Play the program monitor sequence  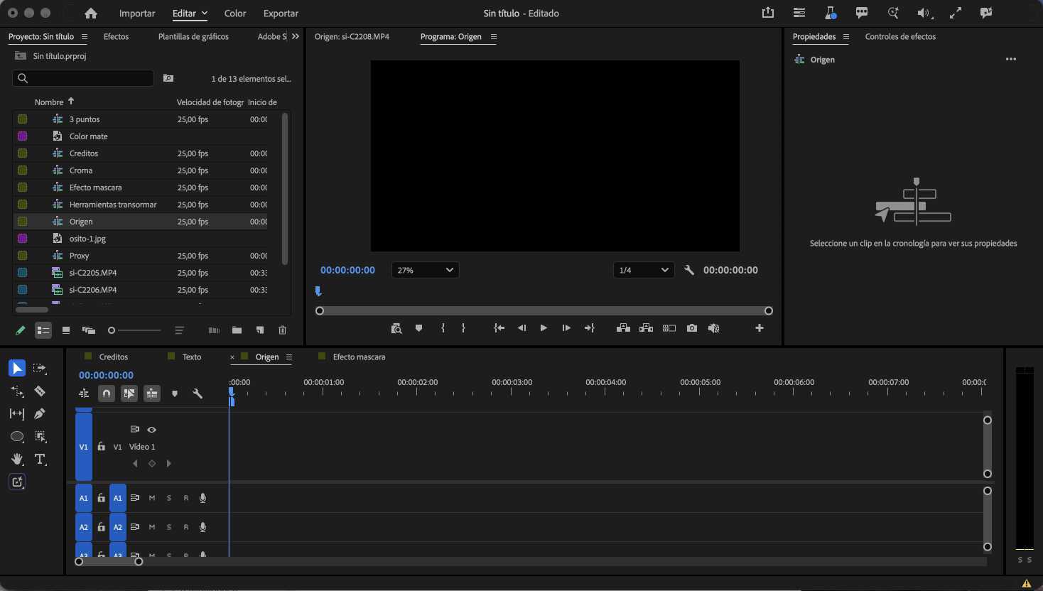[544, 328]
